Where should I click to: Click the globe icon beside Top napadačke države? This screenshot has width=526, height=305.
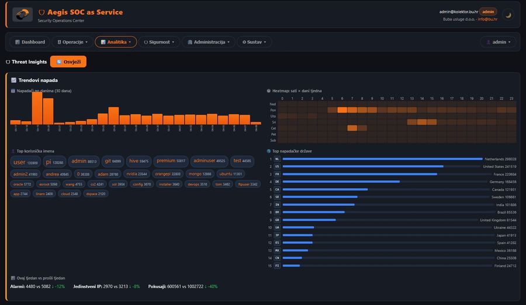click(269, 151)
